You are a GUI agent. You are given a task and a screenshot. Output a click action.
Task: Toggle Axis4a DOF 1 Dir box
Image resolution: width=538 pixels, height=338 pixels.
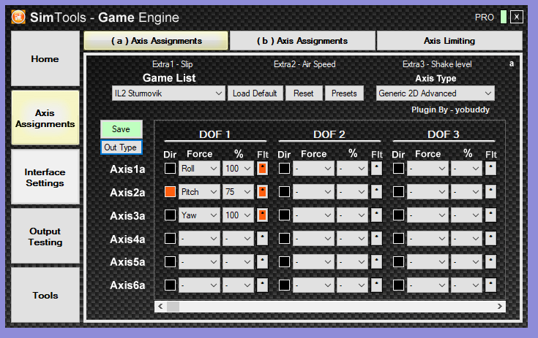(x=170, y=238)
